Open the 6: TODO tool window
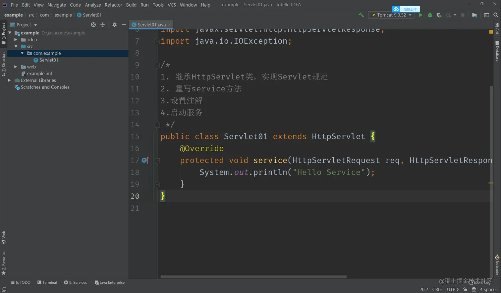The height and width of the screenshot is (293, 501). [x=21, y=282]
